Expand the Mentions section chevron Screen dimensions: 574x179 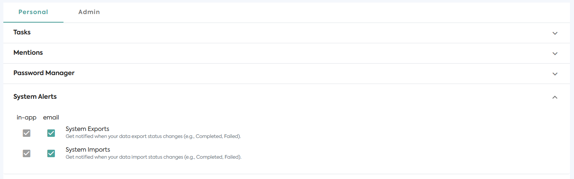[555, 54]
